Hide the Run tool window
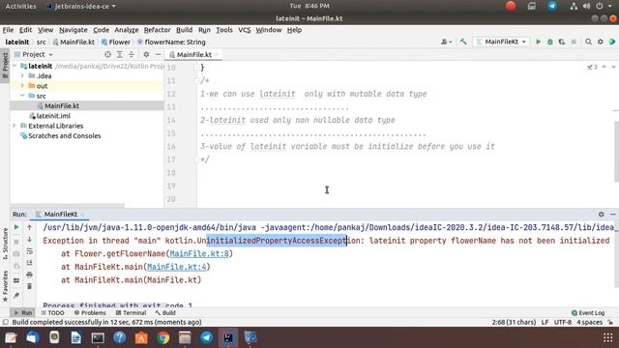Viewport: 619px width, 348px height. click(612, 215)
